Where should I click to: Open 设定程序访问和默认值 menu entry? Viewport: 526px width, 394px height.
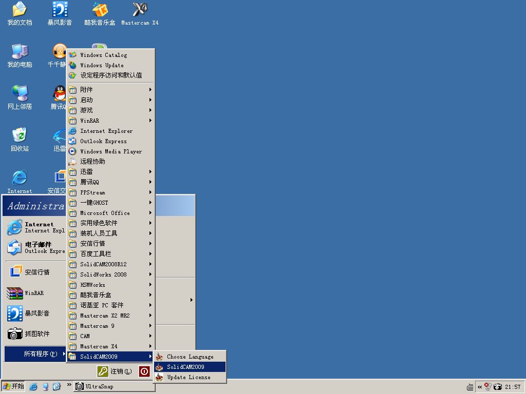[x=111, y=75]
